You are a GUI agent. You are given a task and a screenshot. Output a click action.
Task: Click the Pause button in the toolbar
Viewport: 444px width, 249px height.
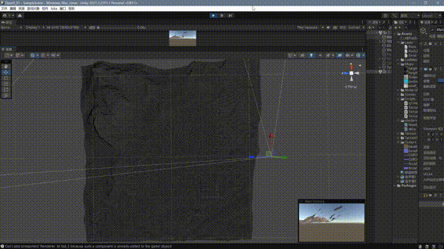coord(222,15)
